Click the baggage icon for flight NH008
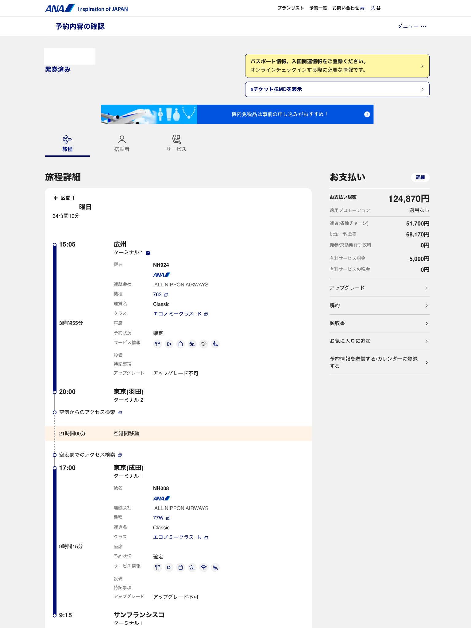Screen dimensions: 471x628 tap(181, 568)
